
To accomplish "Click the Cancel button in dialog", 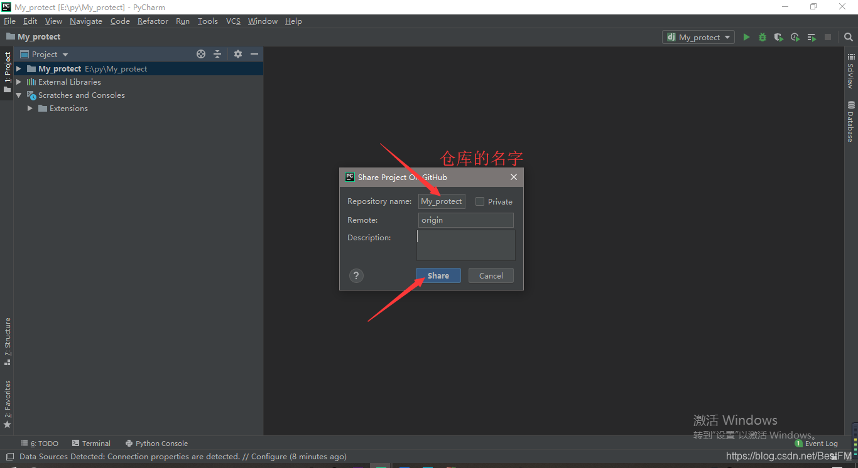I will (x=491, y=275).
